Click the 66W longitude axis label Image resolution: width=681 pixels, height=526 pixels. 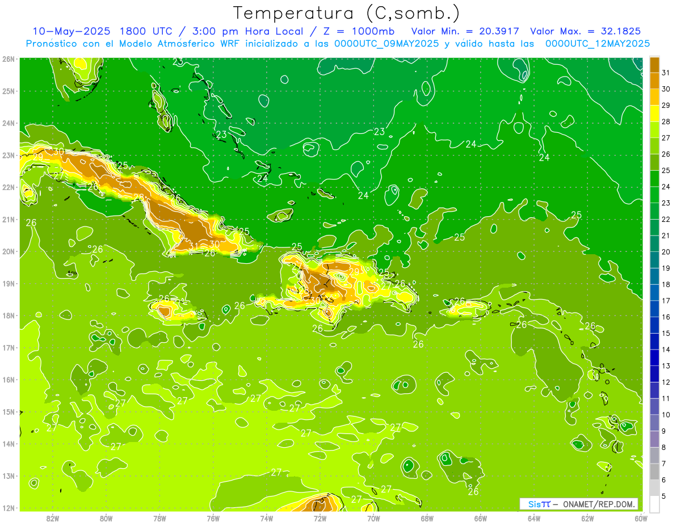point(480,517)
